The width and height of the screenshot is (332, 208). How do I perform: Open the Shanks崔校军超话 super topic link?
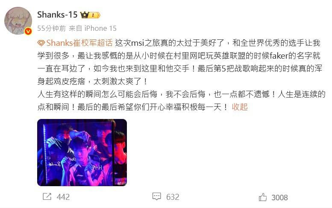click(x=79, y=43)
